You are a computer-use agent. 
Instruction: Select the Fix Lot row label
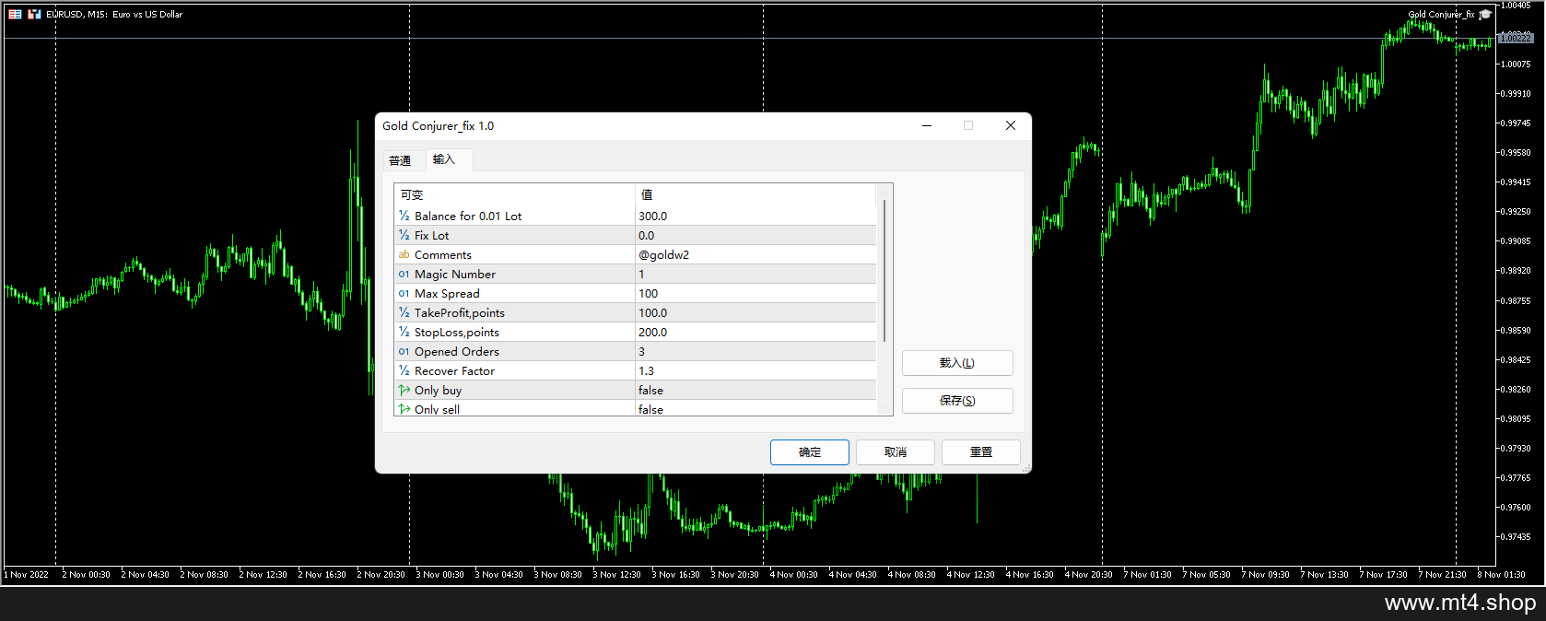point(431,235)
